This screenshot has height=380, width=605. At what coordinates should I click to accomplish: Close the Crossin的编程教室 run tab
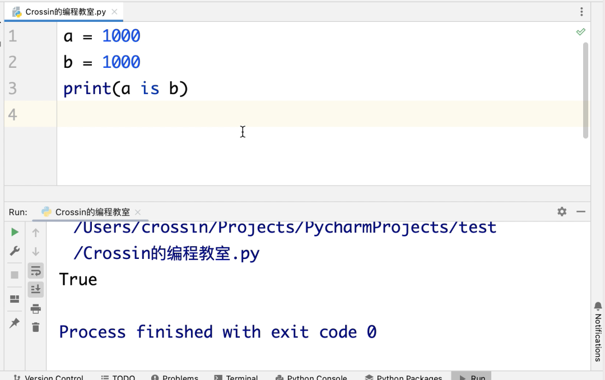[x=138, y=212]
